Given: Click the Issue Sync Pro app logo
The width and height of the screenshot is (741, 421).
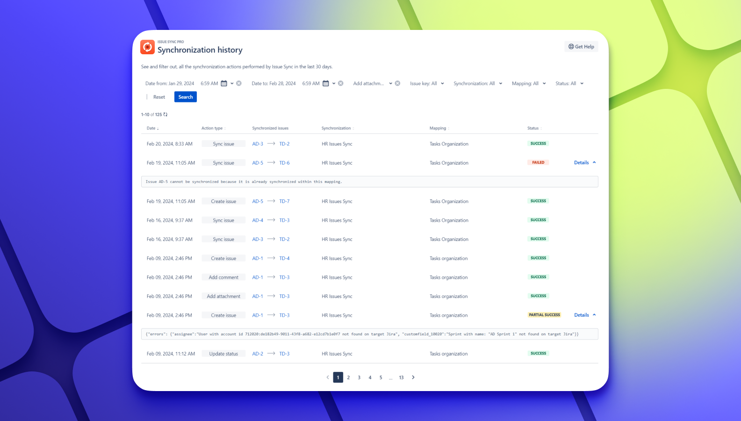Looking at the screenshot, I should [147, 47].
